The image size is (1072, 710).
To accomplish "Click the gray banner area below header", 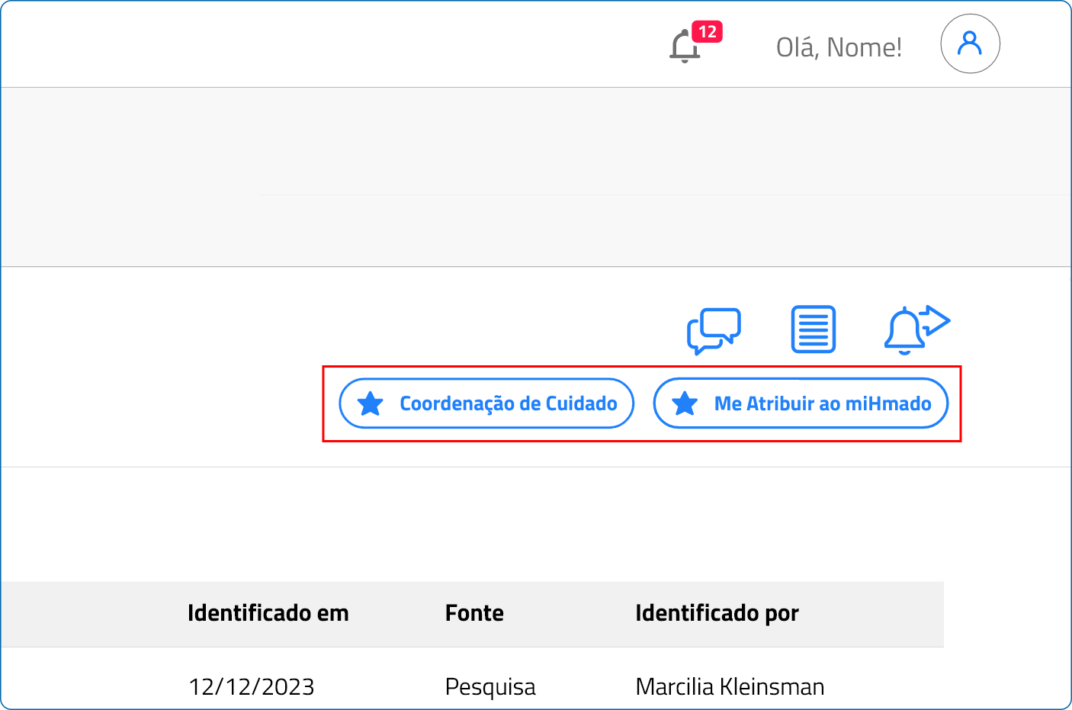I will coord(534,175).
